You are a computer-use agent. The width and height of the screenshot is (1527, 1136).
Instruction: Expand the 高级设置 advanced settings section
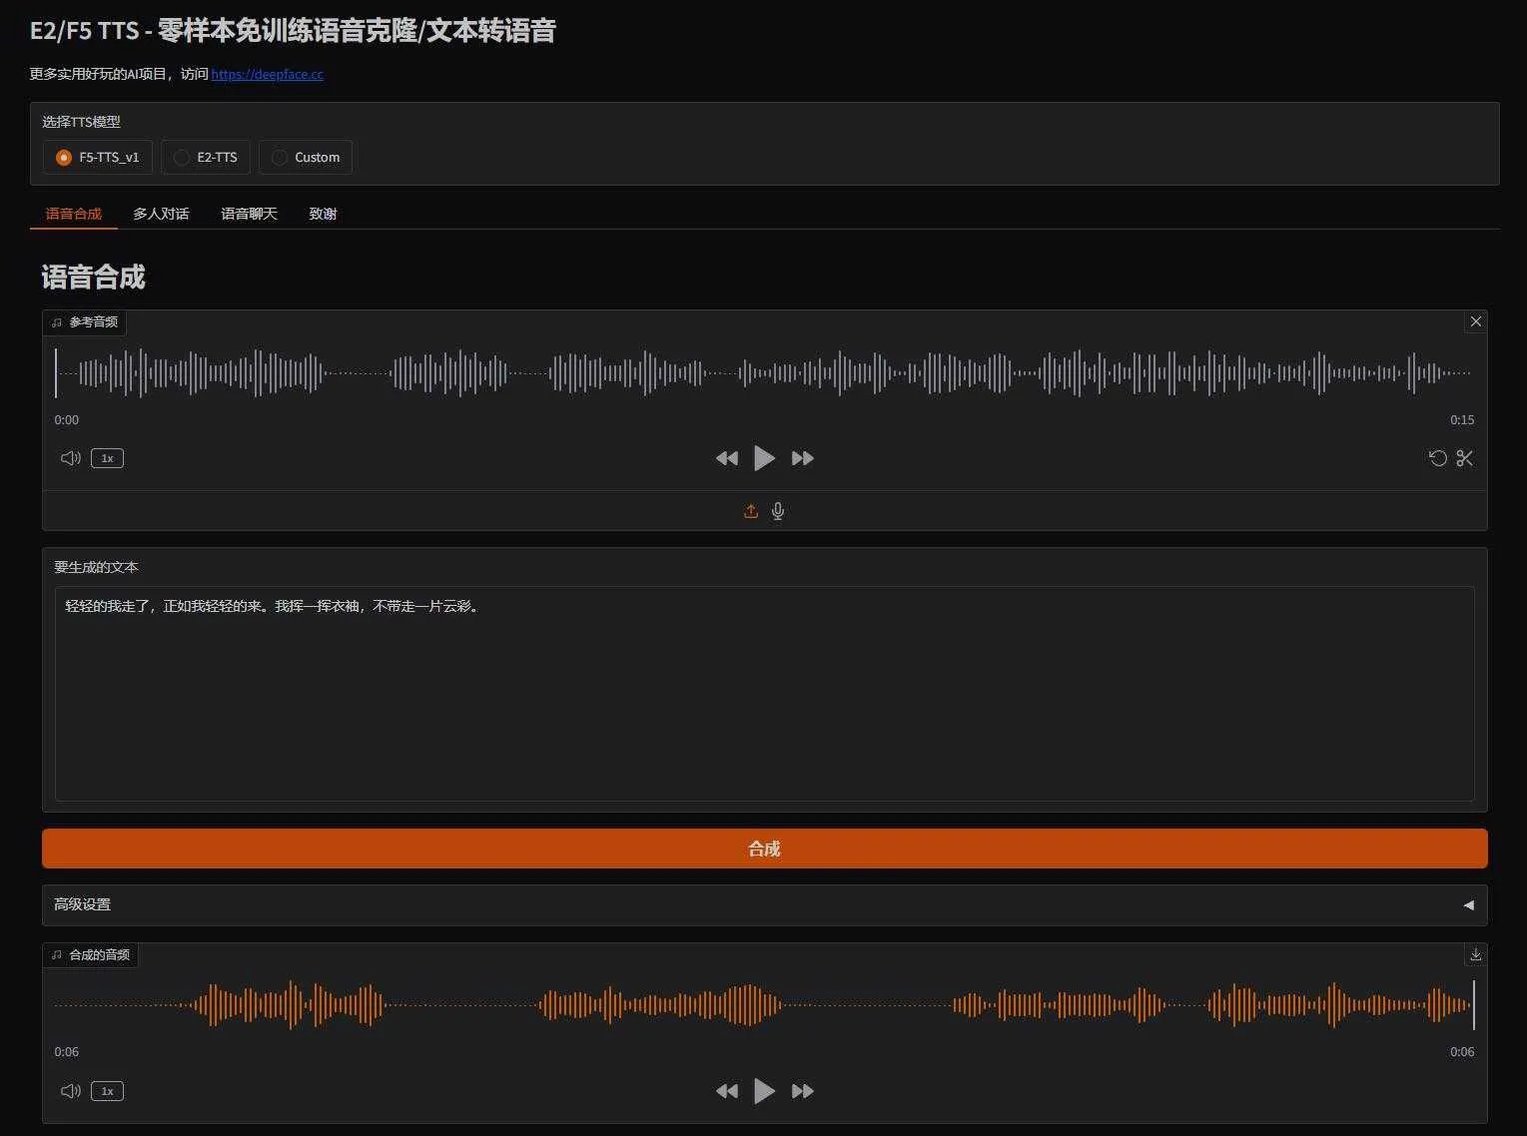click(x=764, y=904)
